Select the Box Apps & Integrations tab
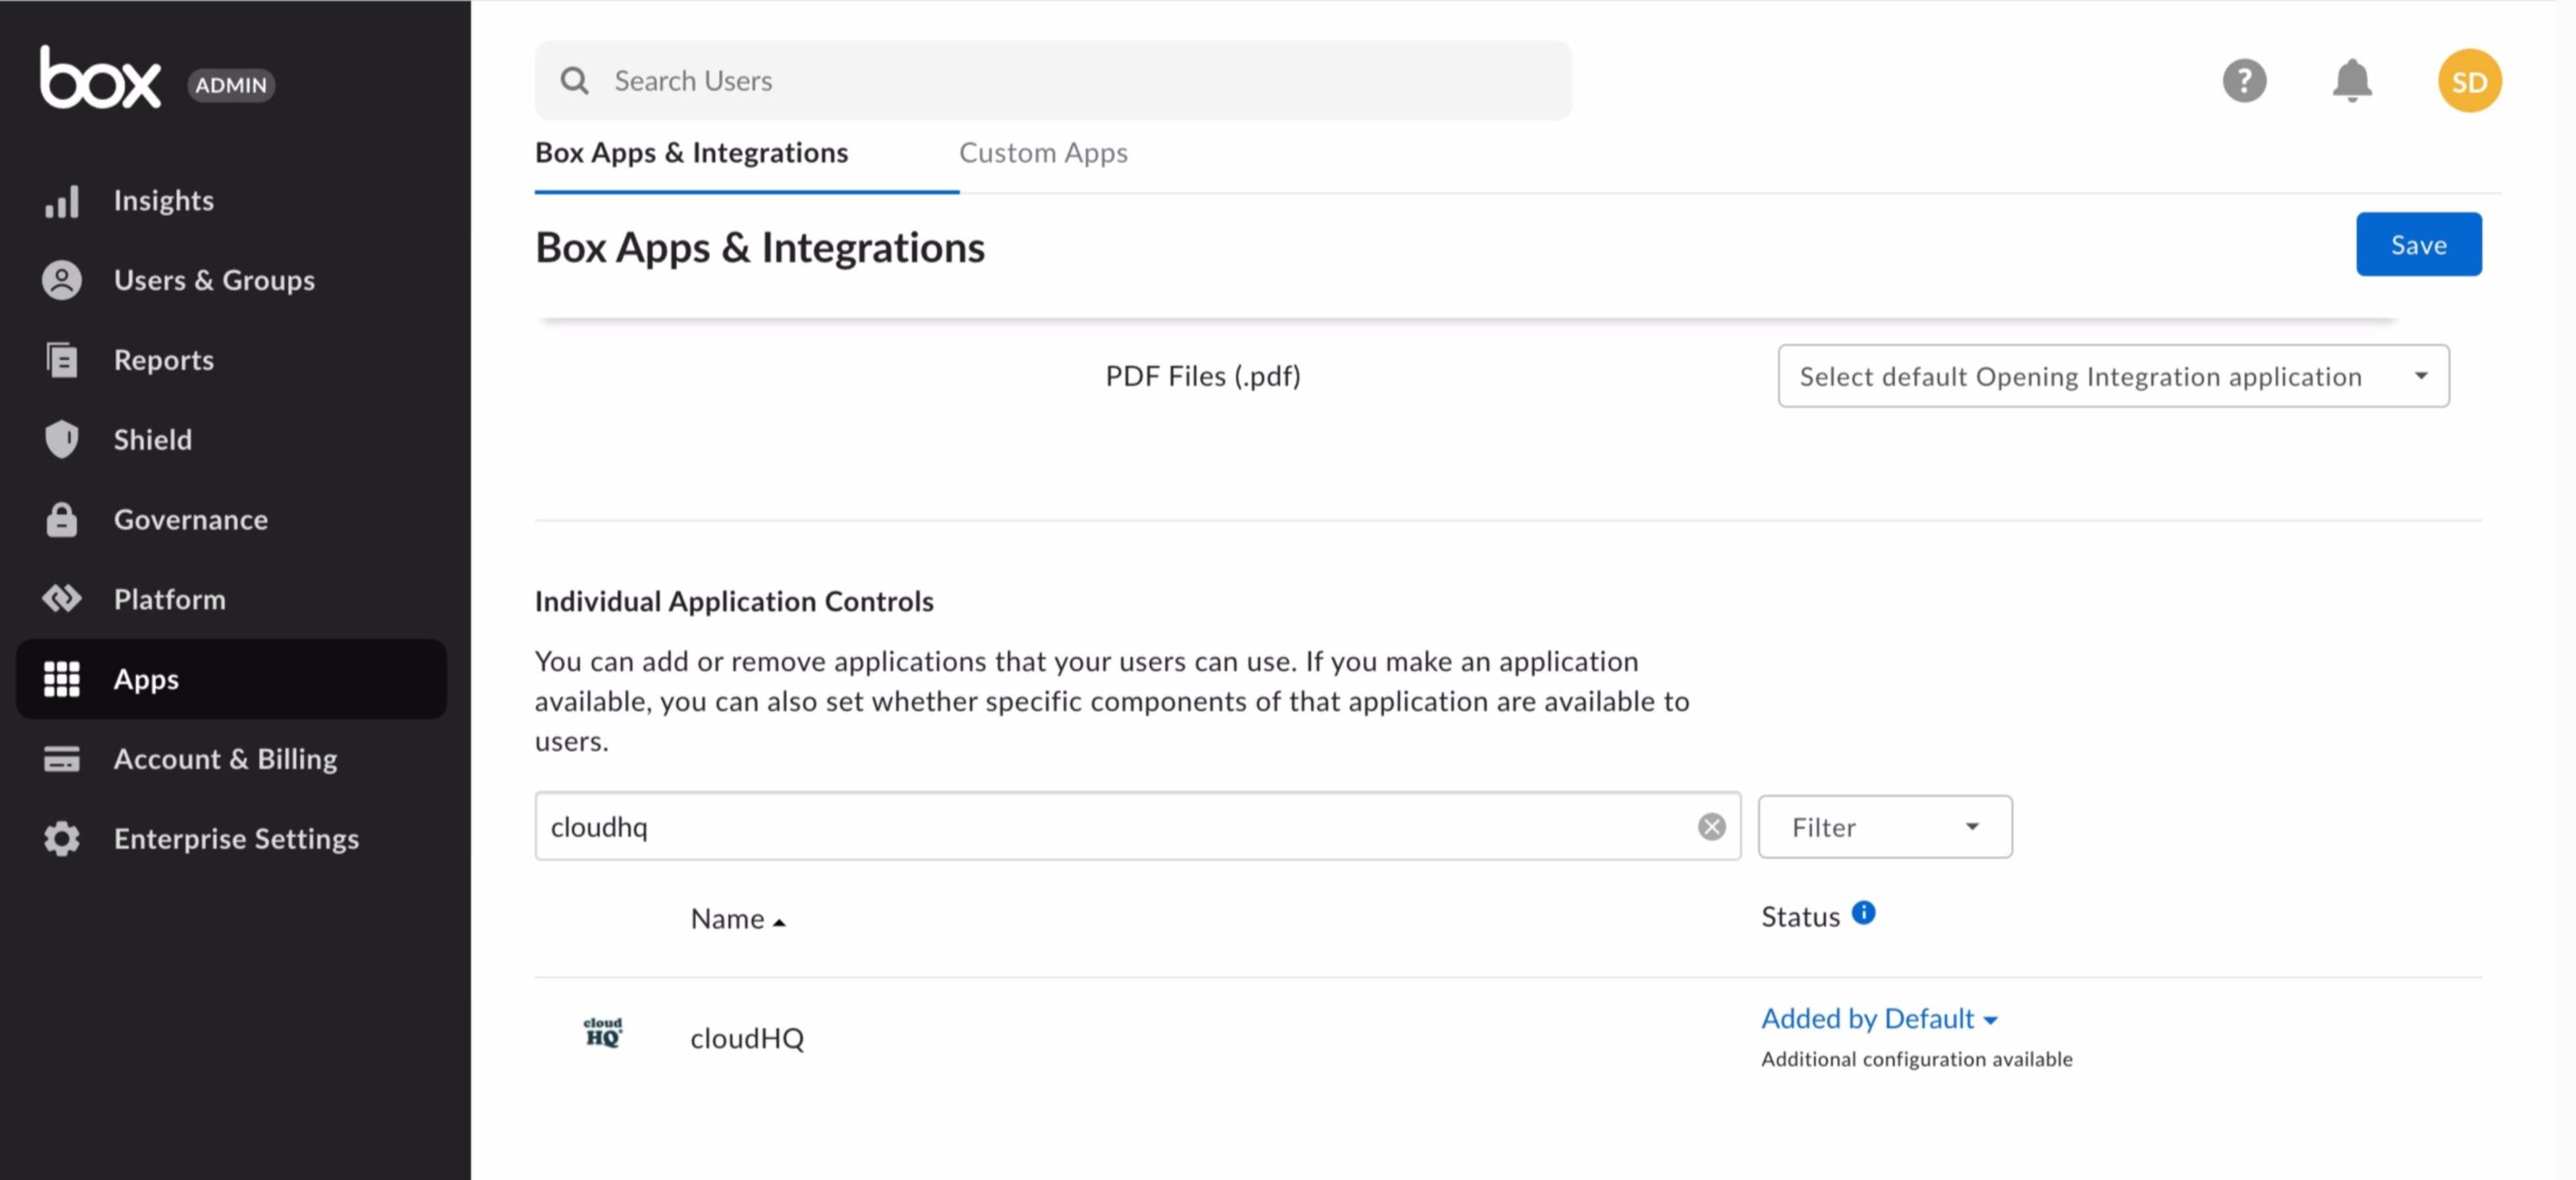The width and height of the screenshot is (2576, 1180). 691,153
